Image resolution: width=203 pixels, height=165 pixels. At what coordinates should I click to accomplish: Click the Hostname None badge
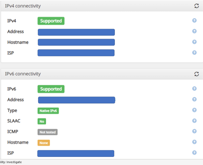(x=44, y=143)
